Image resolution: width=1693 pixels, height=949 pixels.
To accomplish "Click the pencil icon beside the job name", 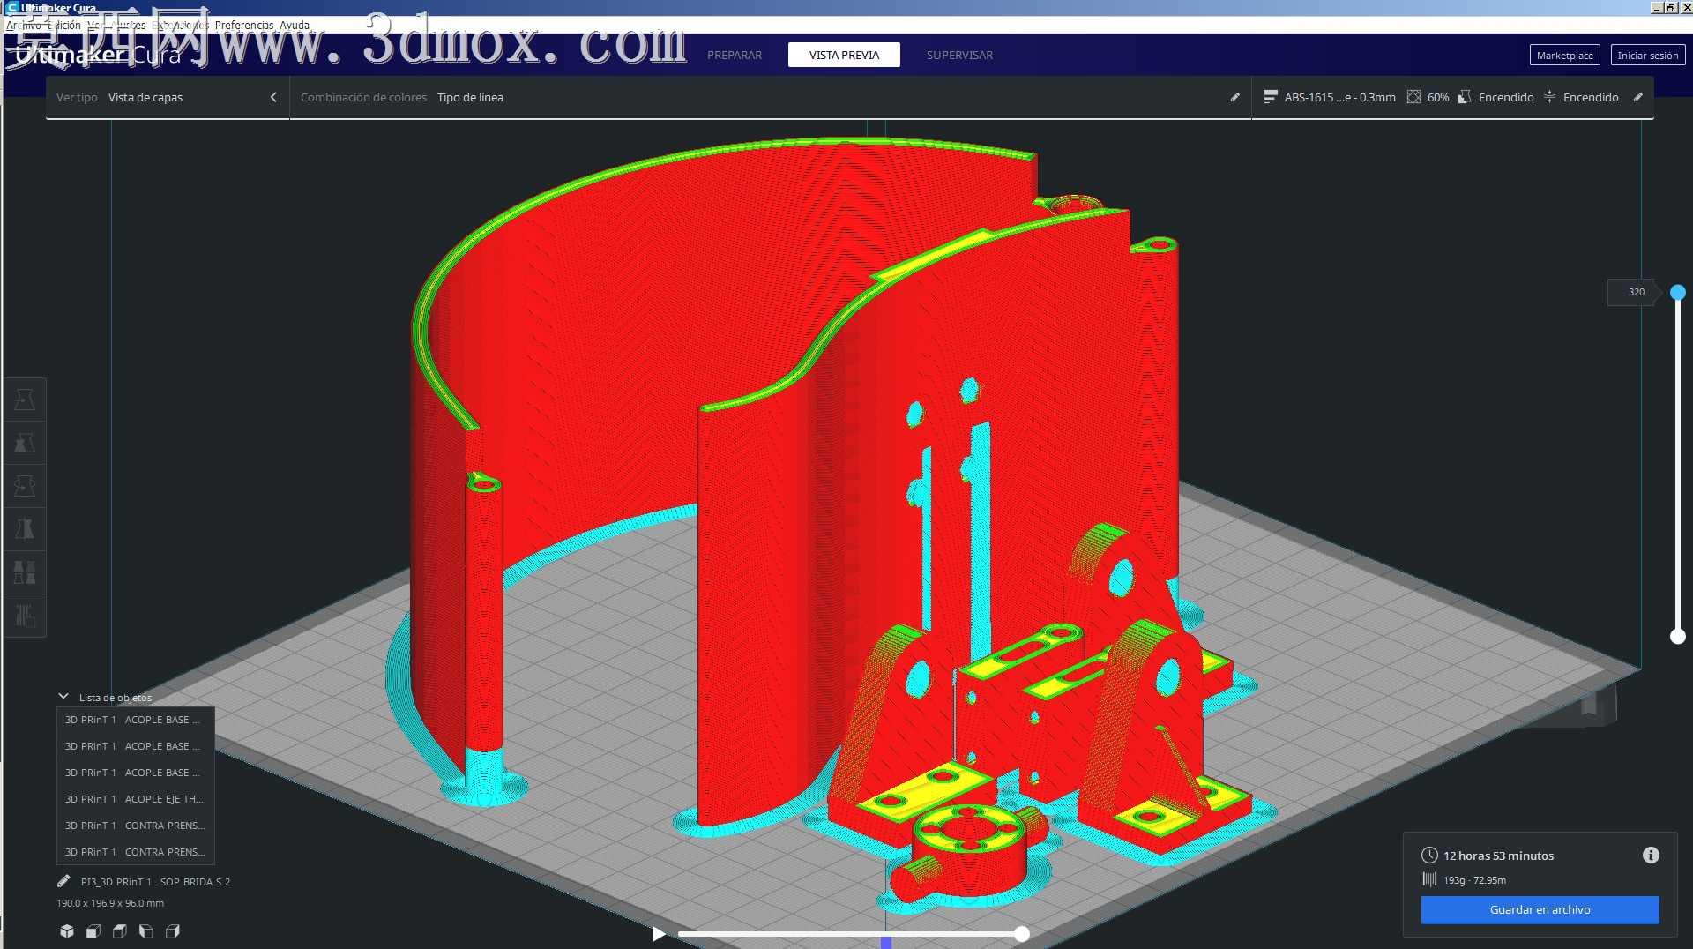I will [x=63, y=881].
